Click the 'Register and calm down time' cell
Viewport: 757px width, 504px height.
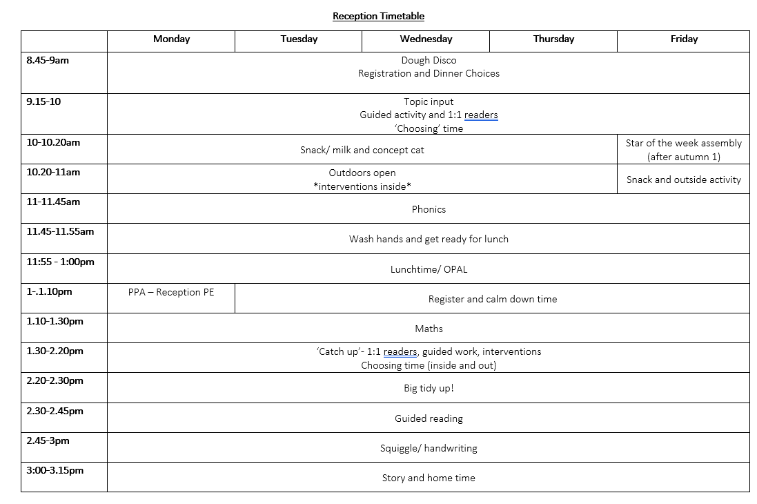click(x=493, y=299)
